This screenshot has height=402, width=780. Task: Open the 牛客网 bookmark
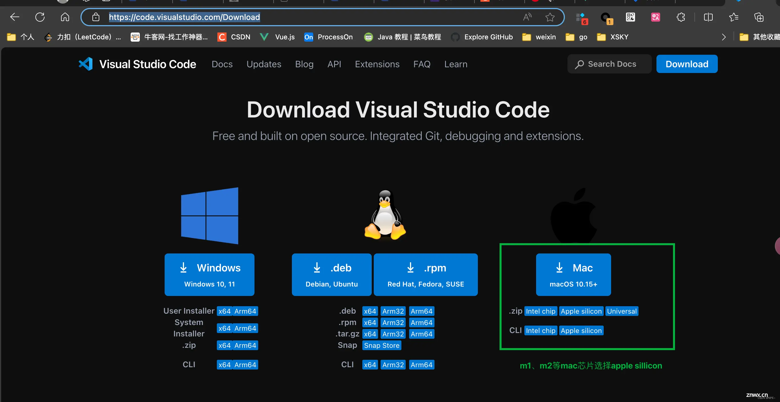pos(169,37)
